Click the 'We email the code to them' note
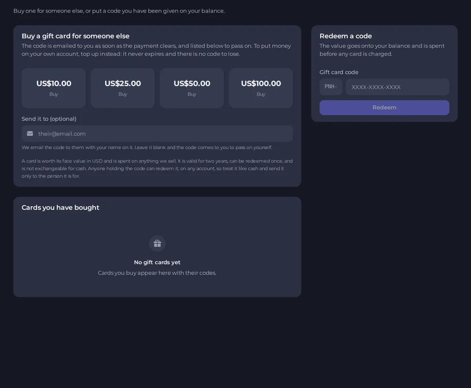Screen dimensions: 471x388 (147, 148)
